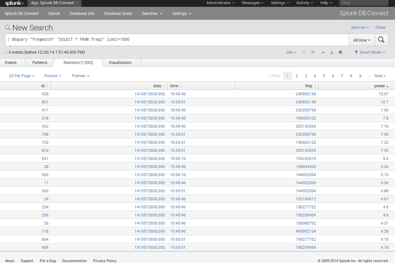Image resolution: width=395 pixels, height=263 pixels.
Task: Stop the search job
Action: coord(313,52)
